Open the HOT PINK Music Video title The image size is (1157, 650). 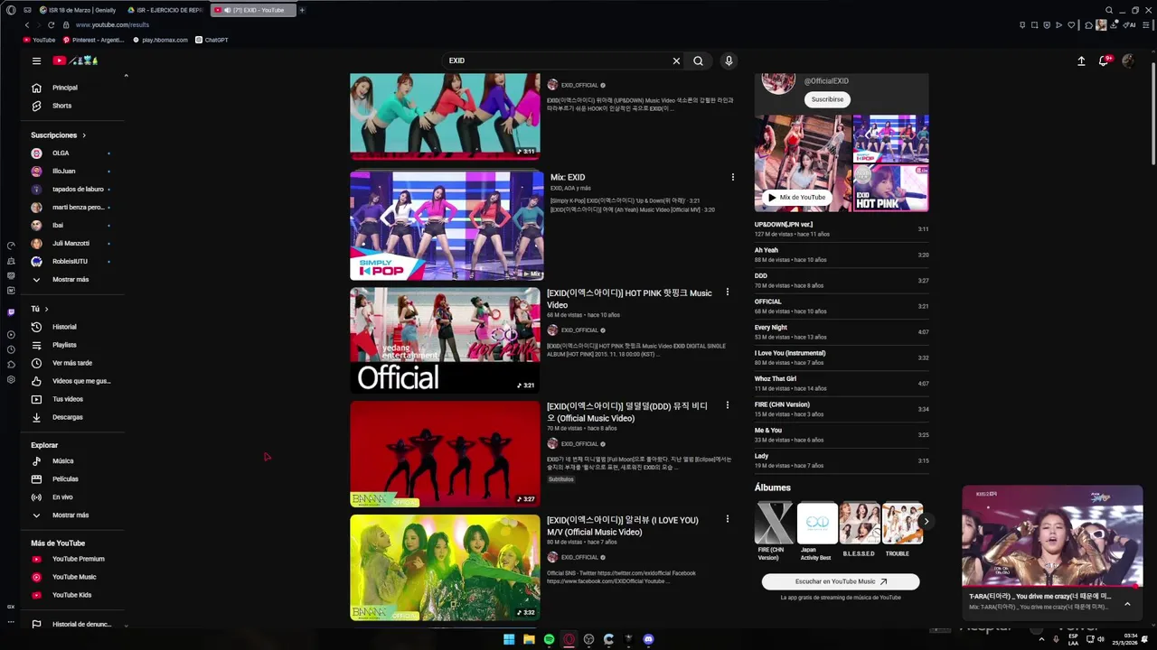tap(629, 299)
